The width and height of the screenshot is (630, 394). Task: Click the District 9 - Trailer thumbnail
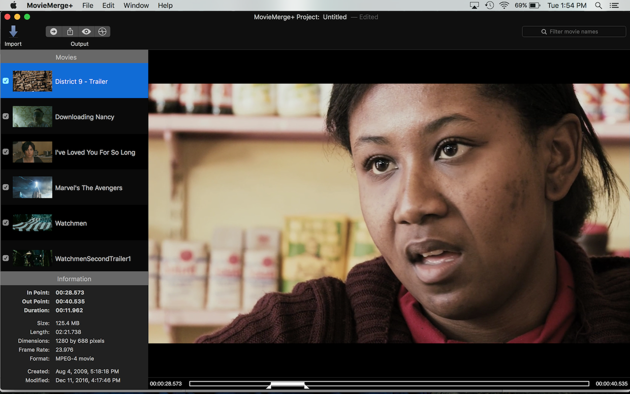pos(32,81)
